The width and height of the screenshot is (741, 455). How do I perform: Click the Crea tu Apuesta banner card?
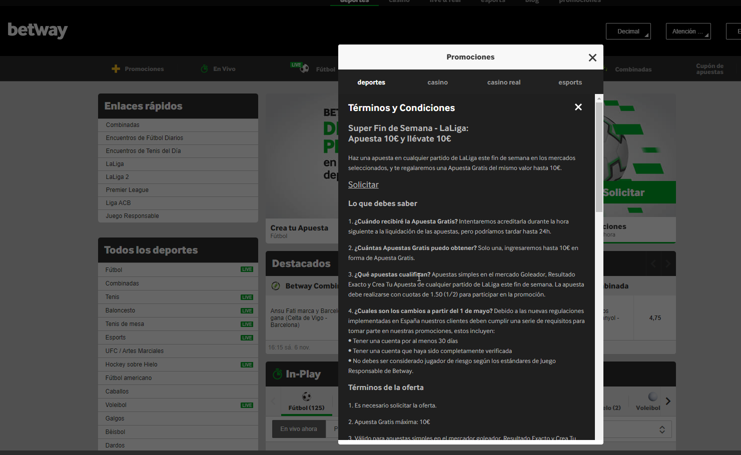click(x=302, y=169)
